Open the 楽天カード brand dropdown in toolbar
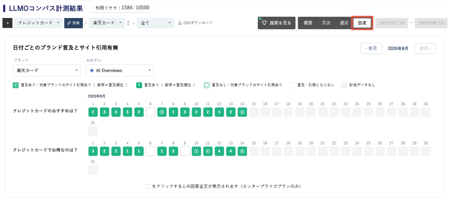Viewport: 449px width, 200px height. click(107, 23)
